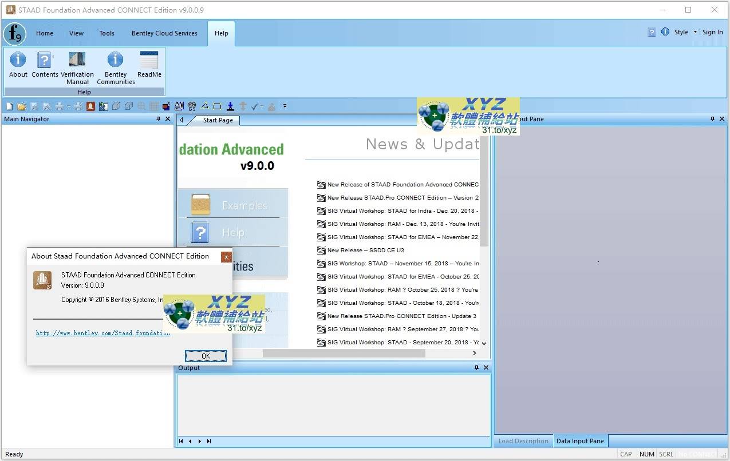Click the Open folder toolbar icon
This screenshot has height=461, width=730.
click(22, 106)
